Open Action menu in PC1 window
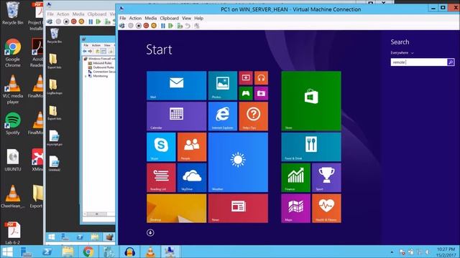Screen dimensions: 460x258 point(135,18)
